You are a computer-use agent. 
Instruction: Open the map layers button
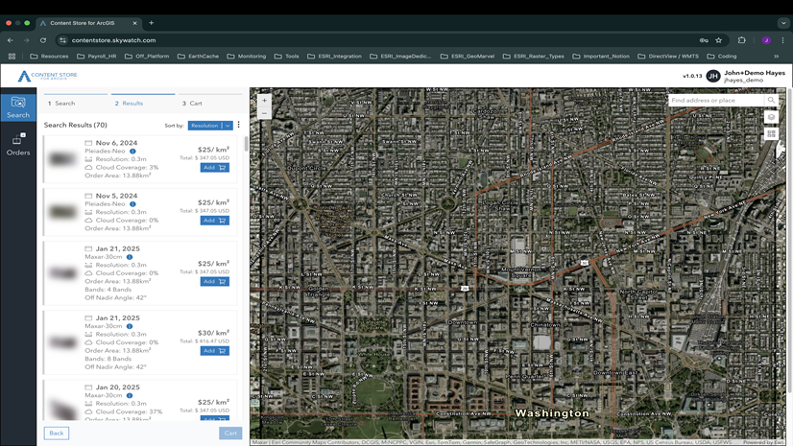click(x=771, y=117)
